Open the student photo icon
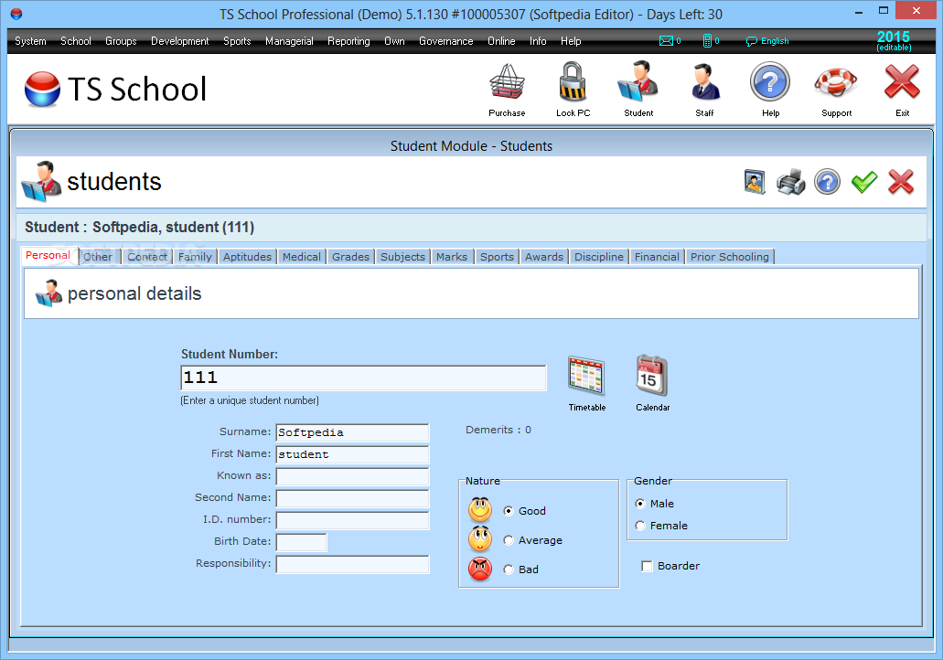Image resolution: width=943 pixels, height=660 pixels. (x=755, y=182)
